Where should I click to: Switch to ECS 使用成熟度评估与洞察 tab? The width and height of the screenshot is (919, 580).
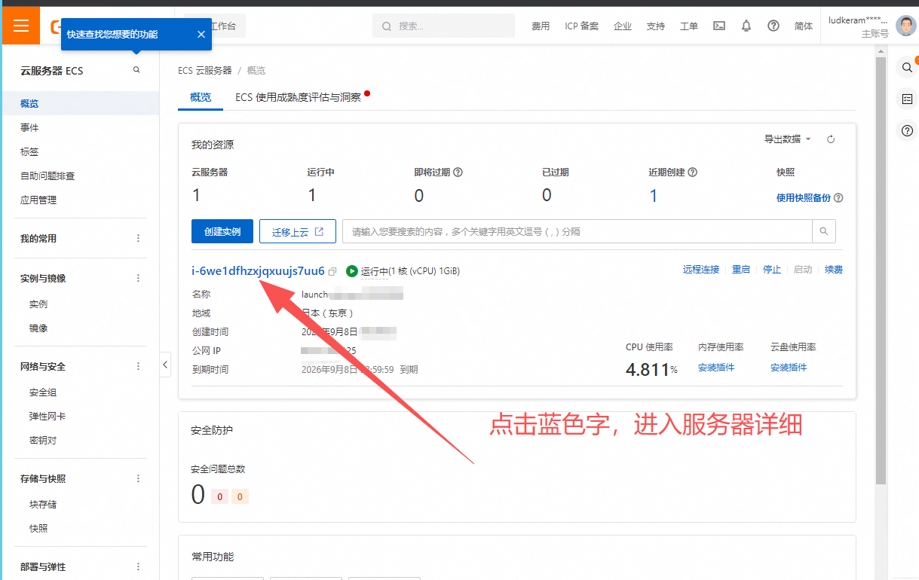click(x=298, y=97)
